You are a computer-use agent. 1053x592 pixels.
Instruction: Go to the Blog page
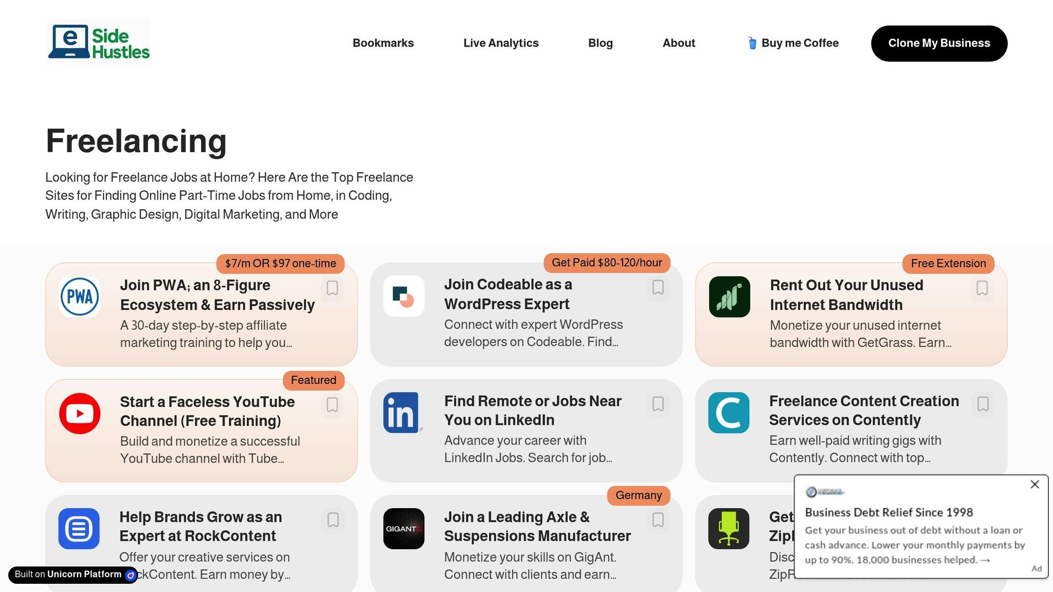coord(601,43)
